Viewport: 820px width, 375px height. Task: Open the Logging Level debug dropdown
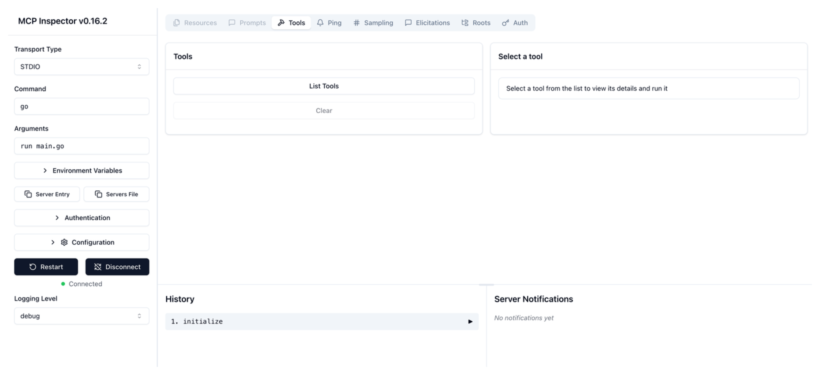coord(81,316)
